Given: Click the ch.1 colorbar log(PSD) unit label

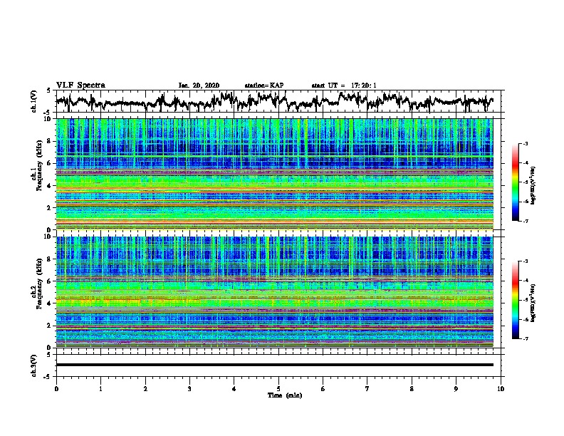Looking at the screenshot, I should 533,186.
